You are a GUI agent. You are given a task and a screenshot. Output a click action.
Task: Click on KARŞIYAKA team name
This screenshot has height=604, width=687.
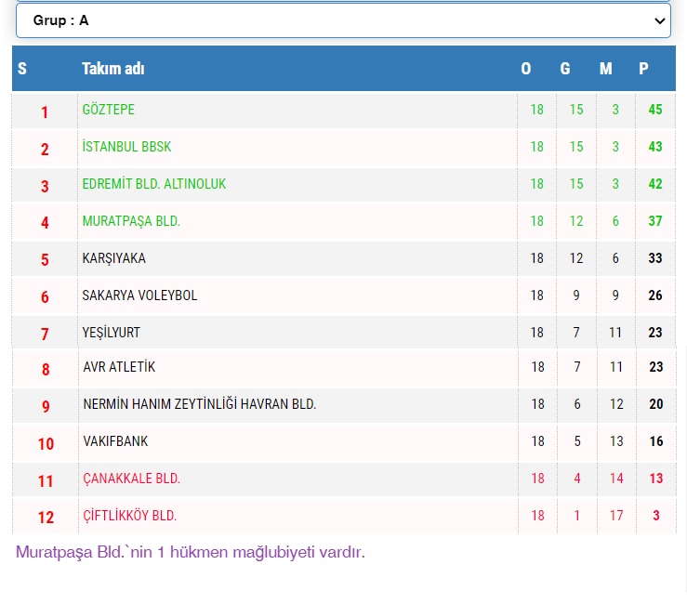pyautogui.click(x=114, y=258)
